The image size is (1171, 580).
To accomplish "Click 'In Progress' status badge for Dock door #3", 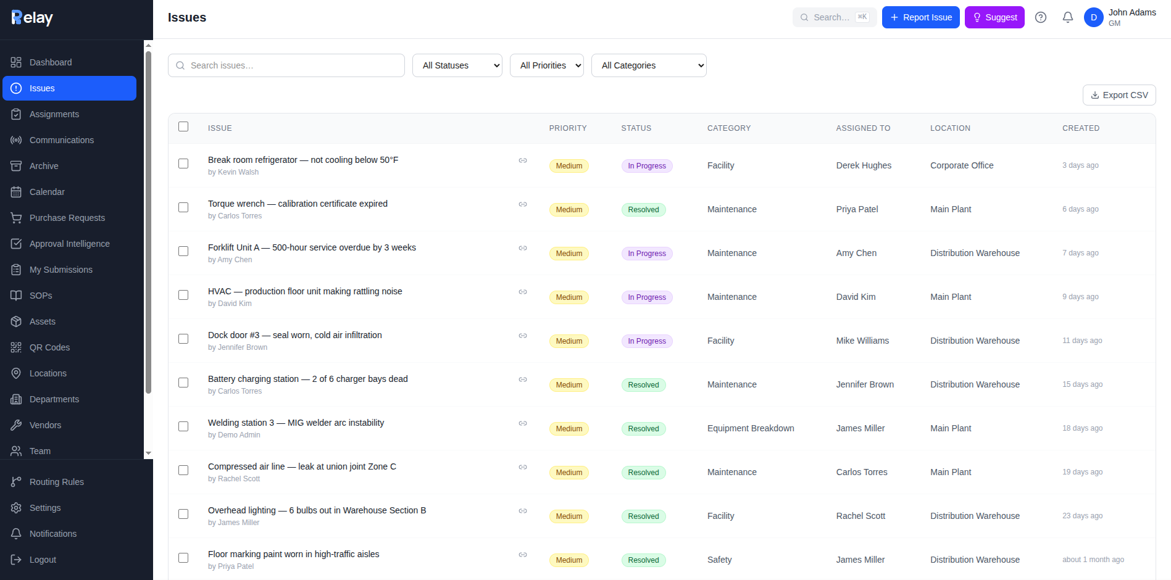I will tap(647, 341).
